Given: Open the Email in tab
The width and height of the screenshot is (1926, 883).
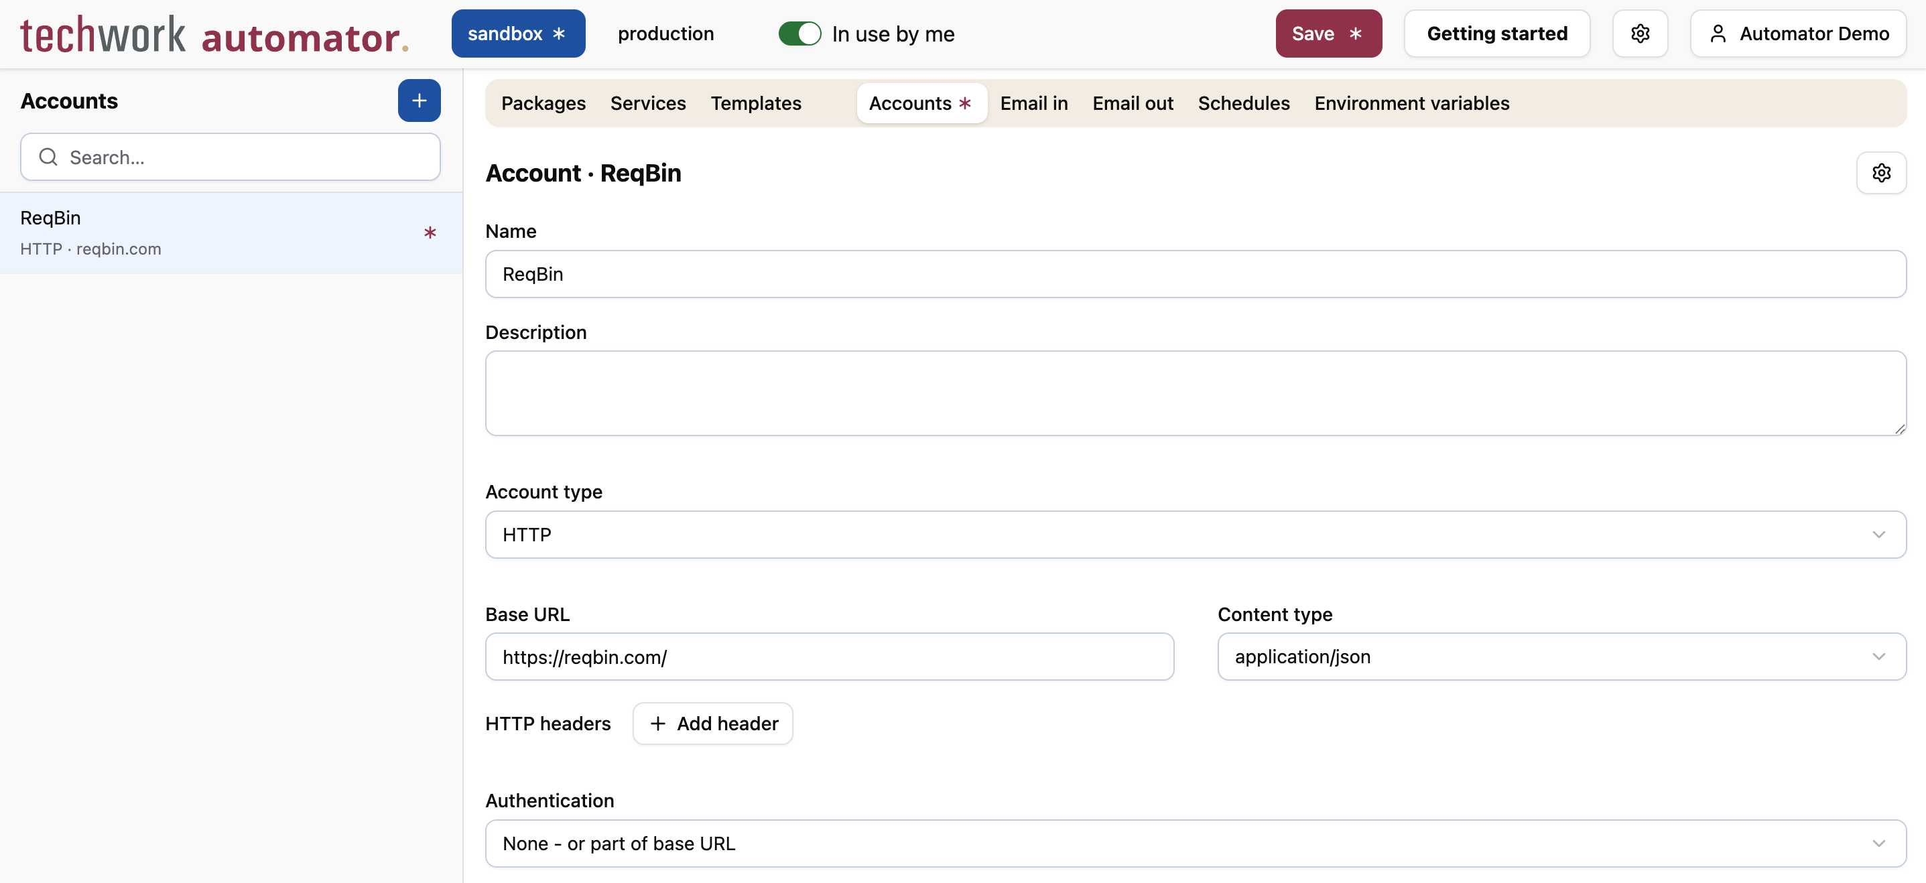Looking at the screenshot, I should tap(1033, 103).
